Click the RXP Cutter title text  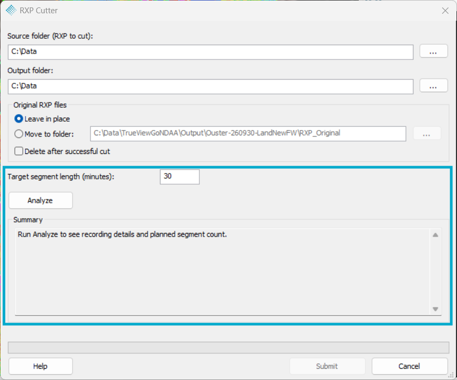click(38, 11)
